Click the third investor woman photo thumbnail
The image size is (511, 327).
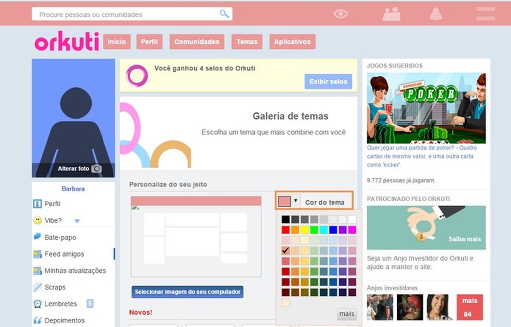(x=440, y=307)
